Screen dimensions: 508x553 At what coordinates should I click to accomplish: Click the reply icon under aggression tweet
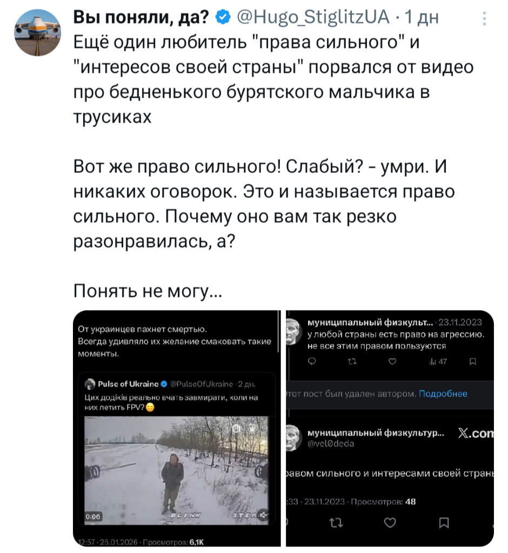(x=310, y=363)
